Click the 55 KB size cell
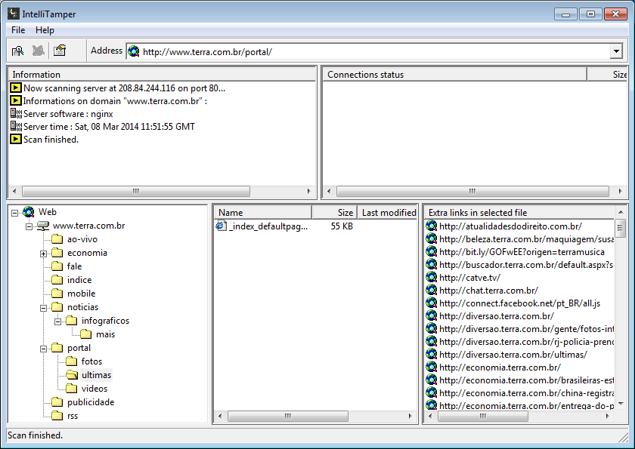 pyautogui.click(x=342, y=226)
